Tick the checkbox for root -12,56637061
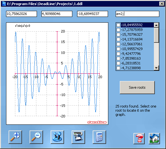This screenshot has width=166, height=149. pyautogui.click(x=118, y=44)
